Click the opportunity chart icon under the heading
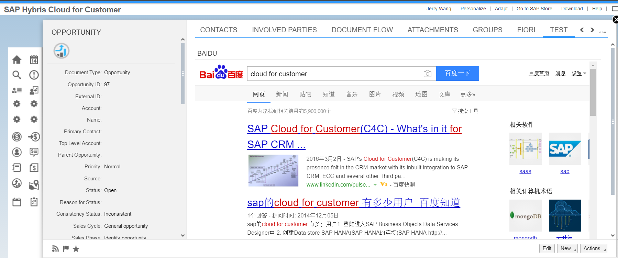 [62, 51]
